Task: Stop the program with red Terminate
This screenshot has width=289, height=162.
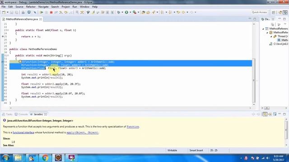Action: pos(51,12)
